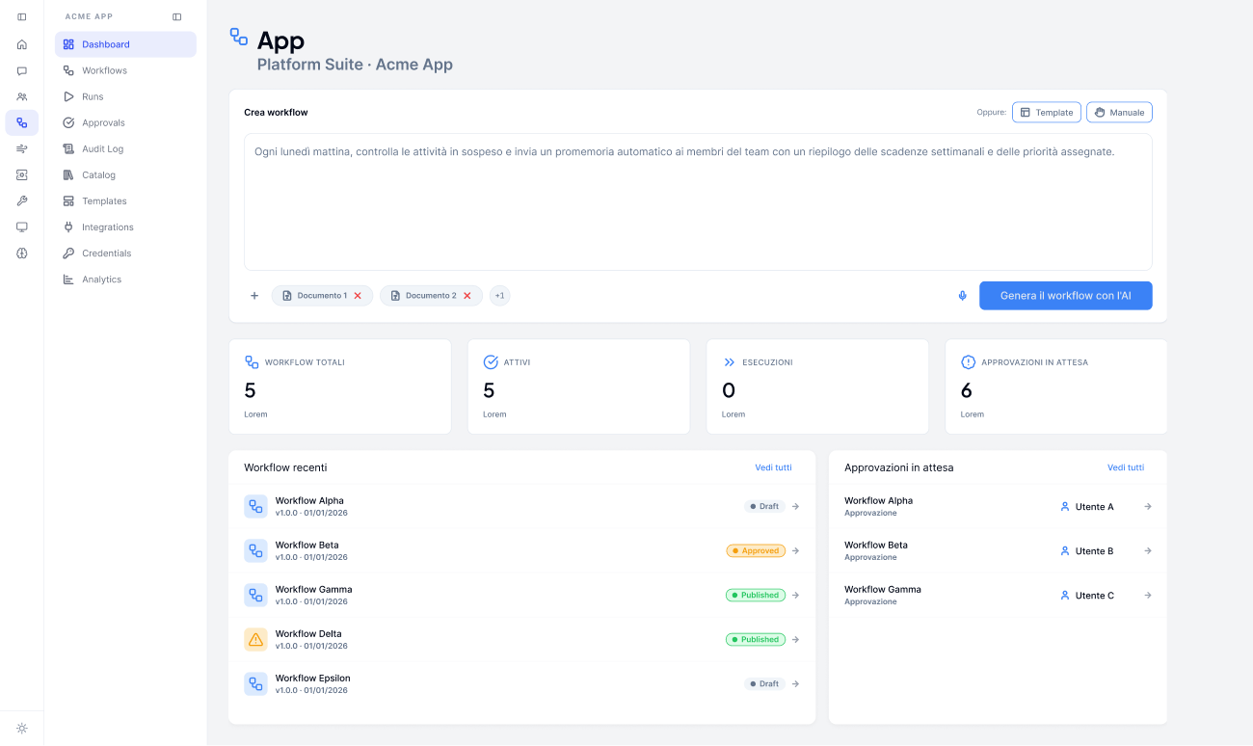Viewport: 1253px width, 746px height.
Task: Click Workflow Gamma in pending approvals
Action: pos(883,589)
